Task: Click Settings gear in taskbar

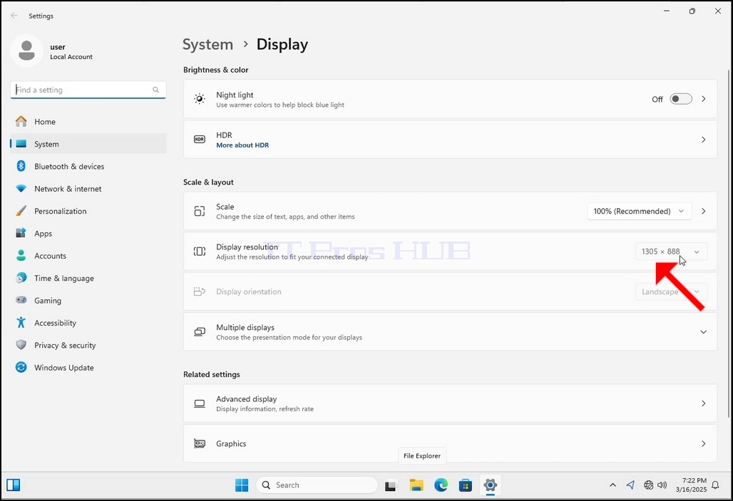Action: click(490, 485)
